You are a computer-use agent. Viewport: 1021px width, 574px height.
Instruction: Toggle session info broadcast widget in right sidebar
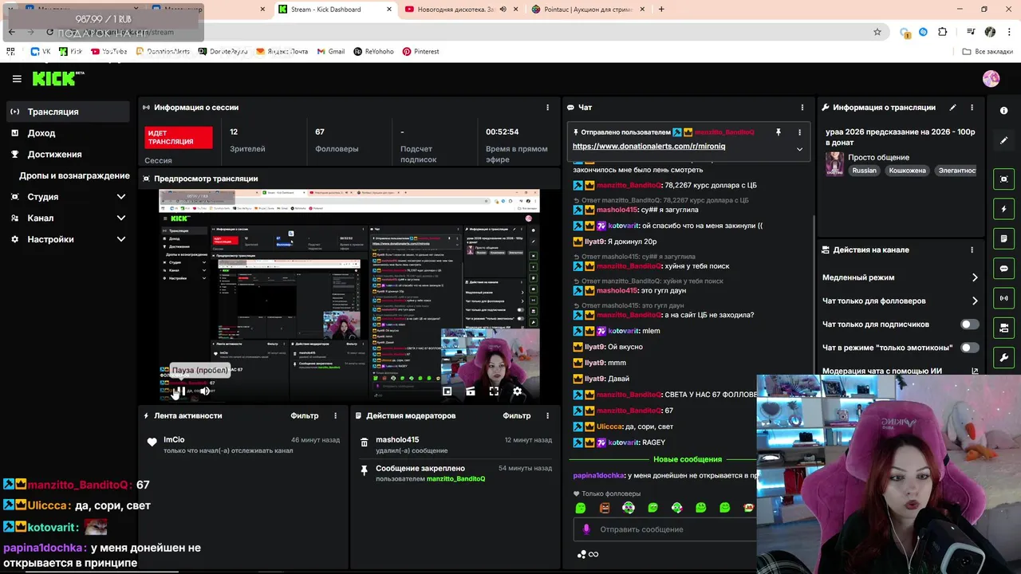pyautogui.click(x=1004, y=298)
